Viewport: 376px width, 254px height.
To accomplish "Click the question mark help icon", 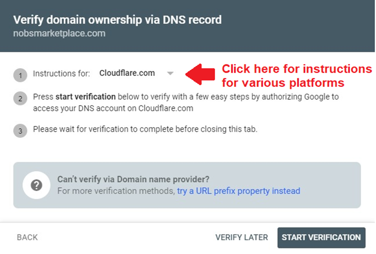I will 36,185.
